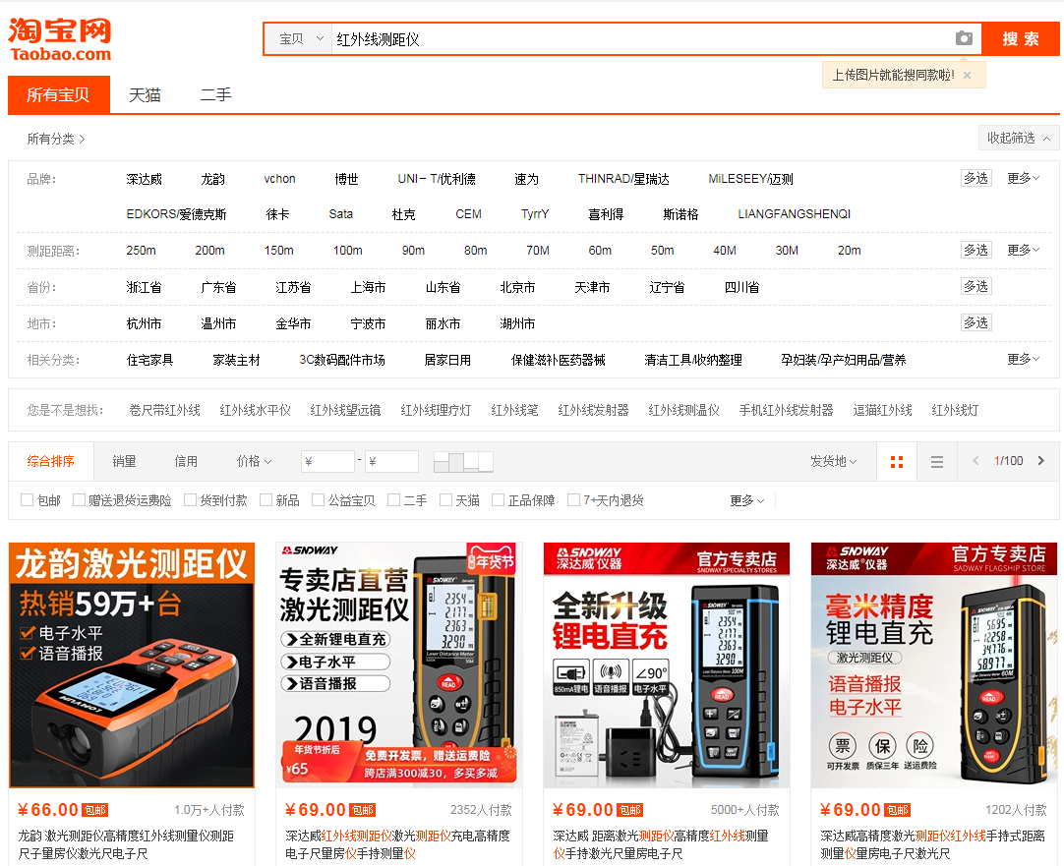The image size is (1064, 866).
Task: Filter distance 250m
Action: (x=142, y=251)
